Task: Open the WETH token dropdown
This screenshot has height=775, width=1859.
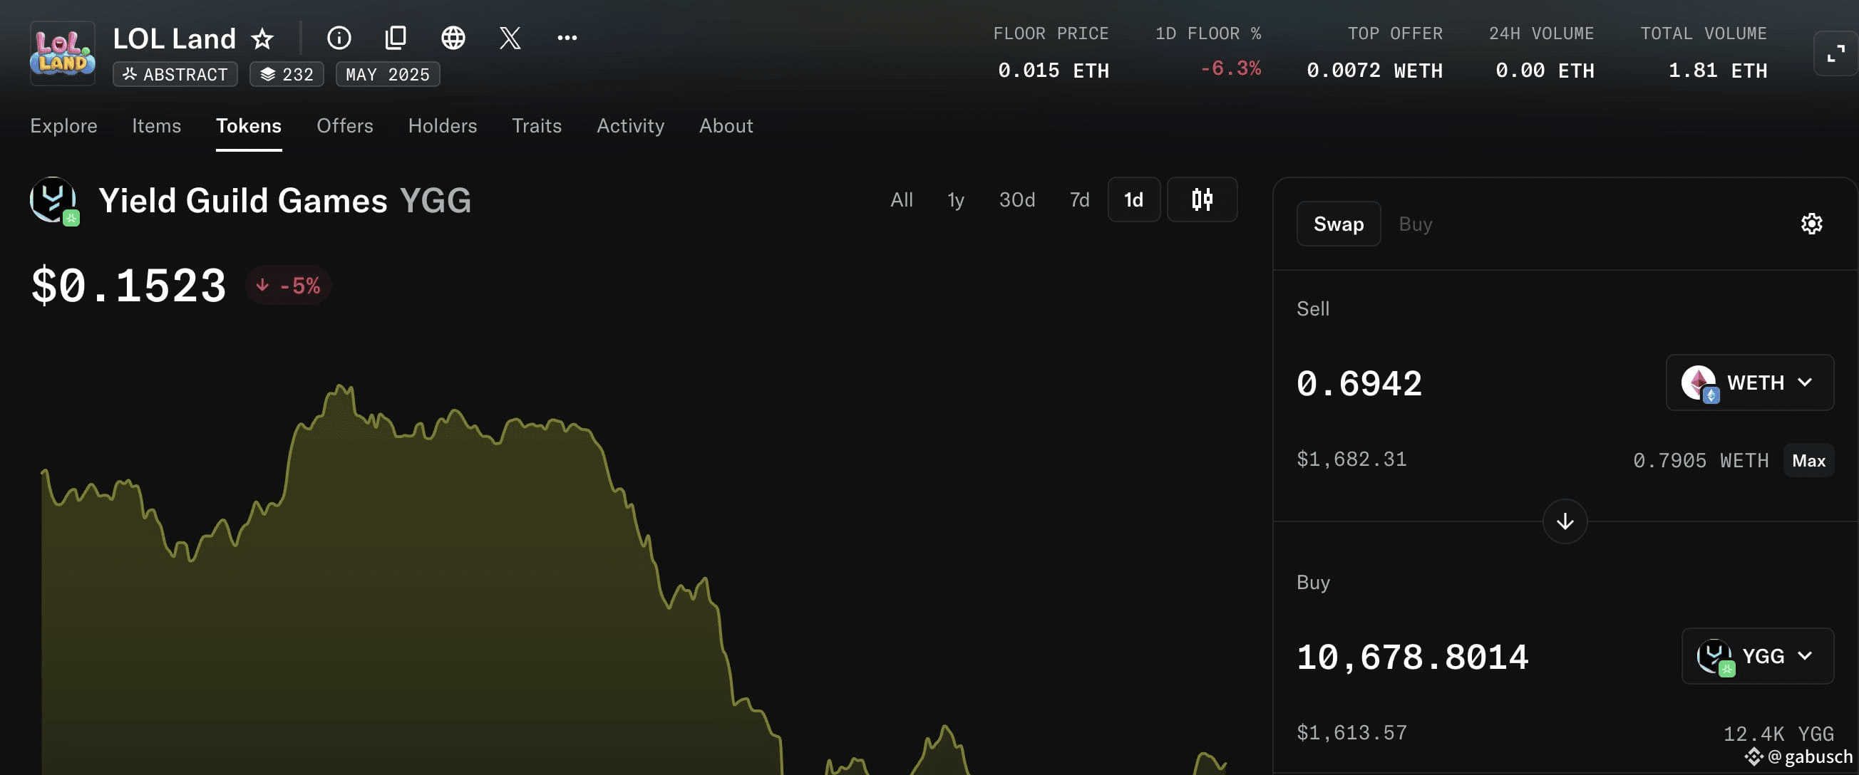Action: (1749, 382)
